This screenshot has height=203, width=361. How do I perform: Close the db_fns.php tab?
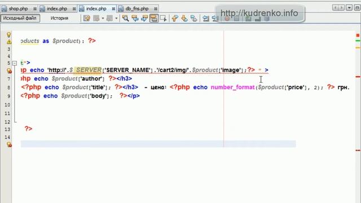(x=156, y=9)
